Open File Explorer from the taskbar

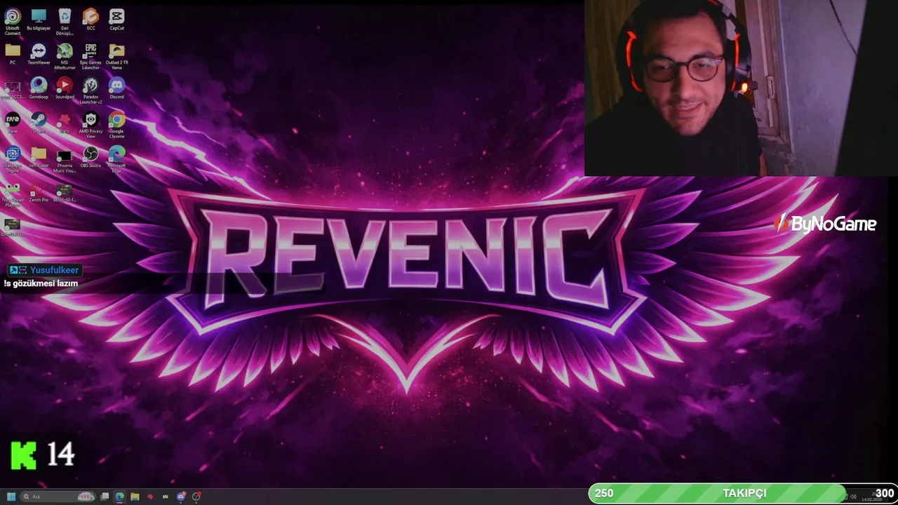pos(135,497)
